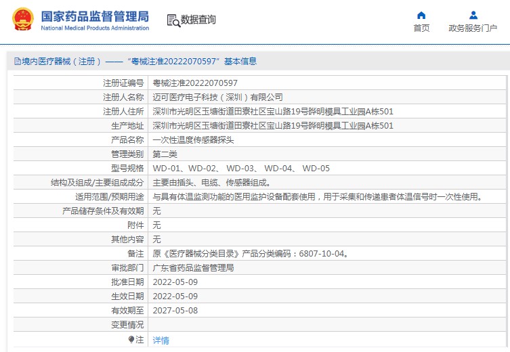Click 国家药品监督管理局 site title
Viewport: 510px width, 352px height.
point(95,16)
